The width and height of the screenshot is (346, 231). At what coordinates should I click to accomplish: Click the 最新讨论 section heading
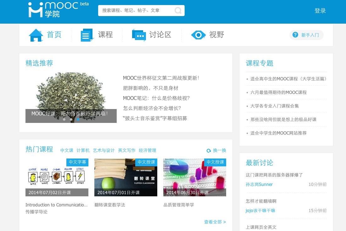coord(259,163)
